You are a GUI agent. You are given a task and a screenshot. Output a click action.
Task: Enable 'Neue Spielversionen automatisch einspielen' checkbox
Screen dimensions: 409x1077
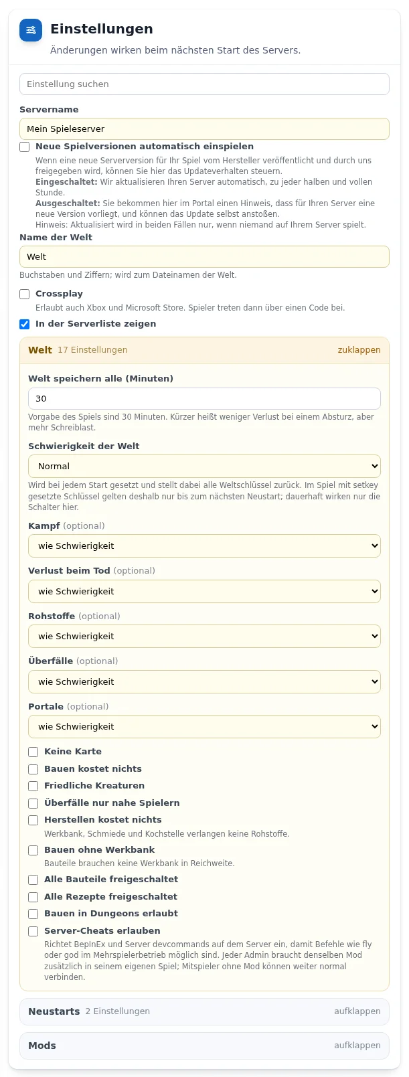click(25, 147)
